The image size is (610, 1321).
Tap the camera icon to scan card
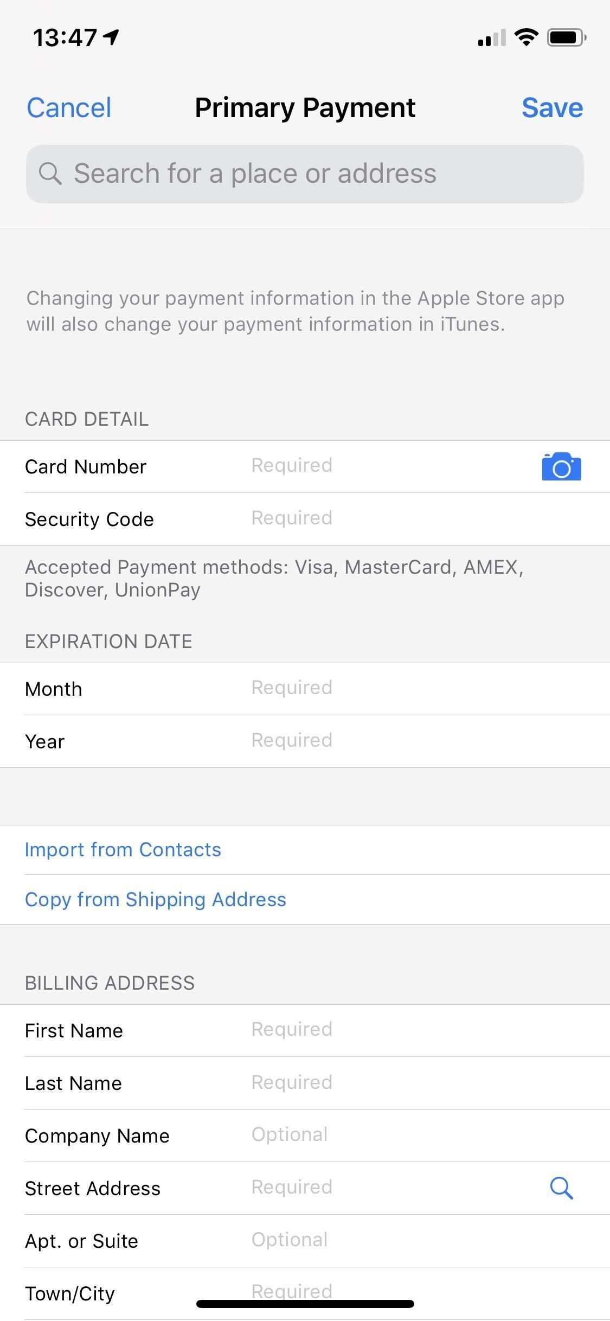(x=561, y=467)
